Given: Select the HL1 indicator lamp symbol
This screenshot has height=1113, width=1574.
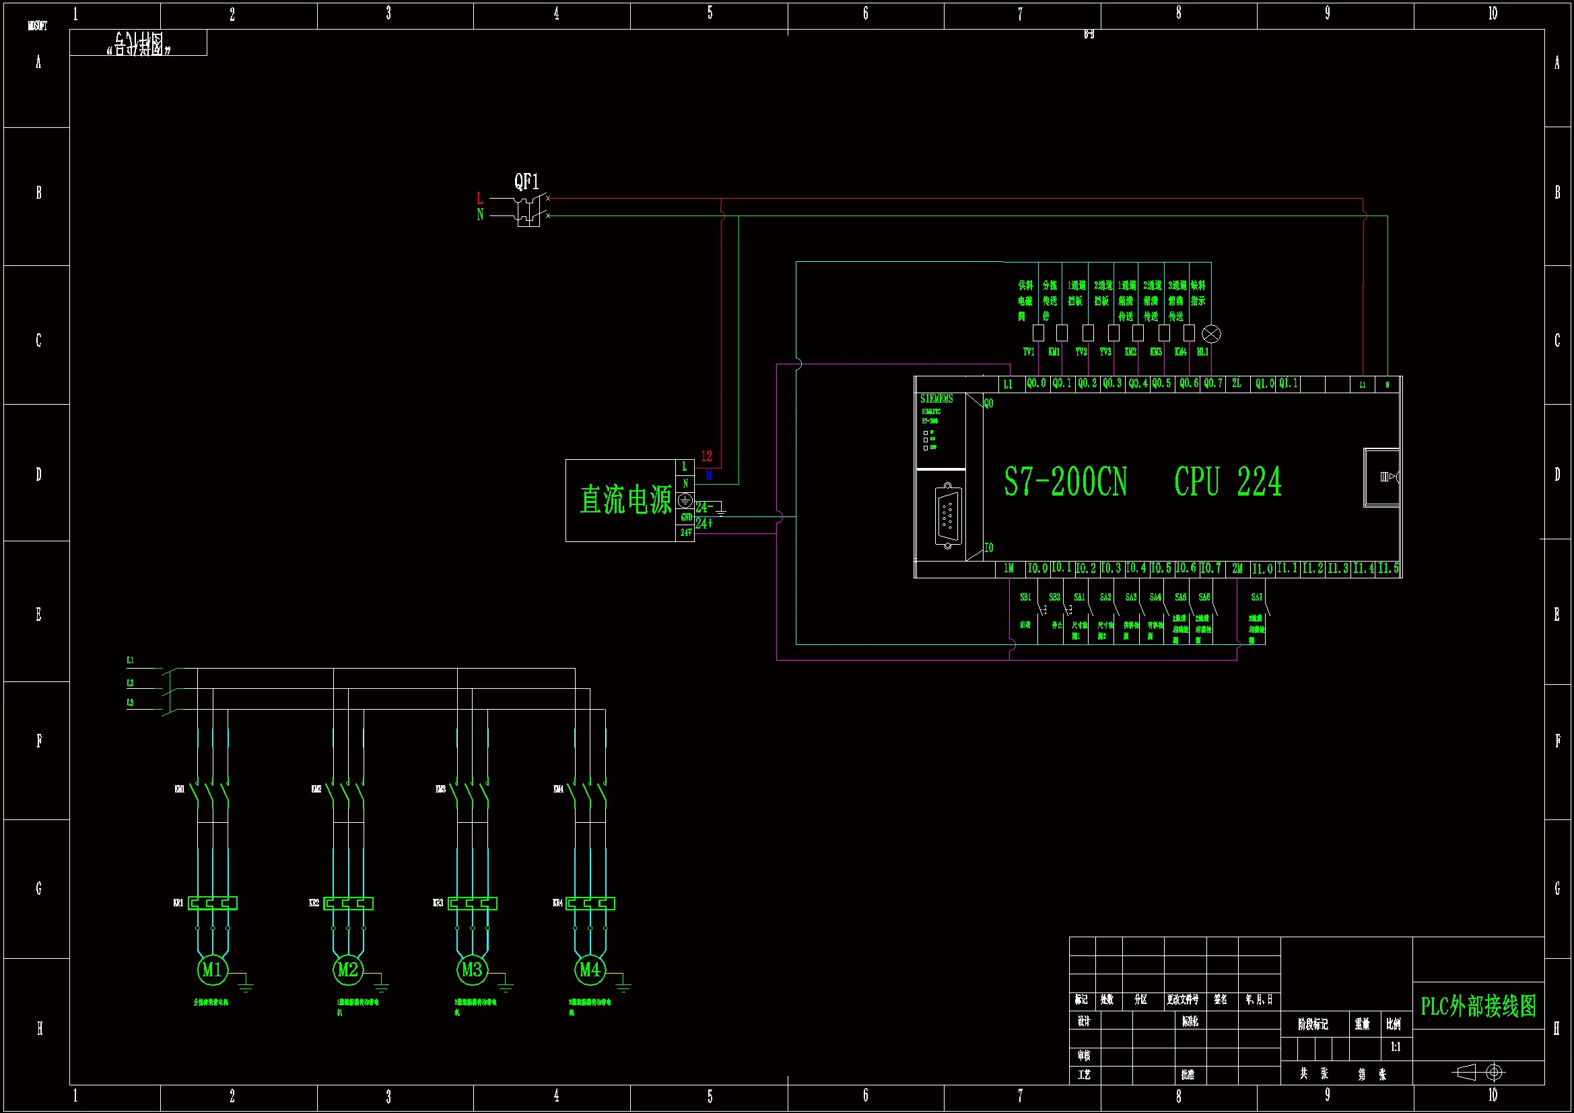Looking at the screenshot, I should (x=1211, y=334).
